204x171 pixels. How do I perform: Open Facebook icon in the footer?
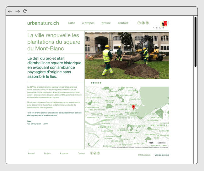(x=91, y=153)
